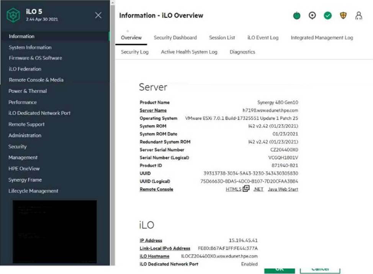This screenshot has width=373, height=274.
Task: Click the System ROM Date value 01/23/2021
Action: coord(285,134)
